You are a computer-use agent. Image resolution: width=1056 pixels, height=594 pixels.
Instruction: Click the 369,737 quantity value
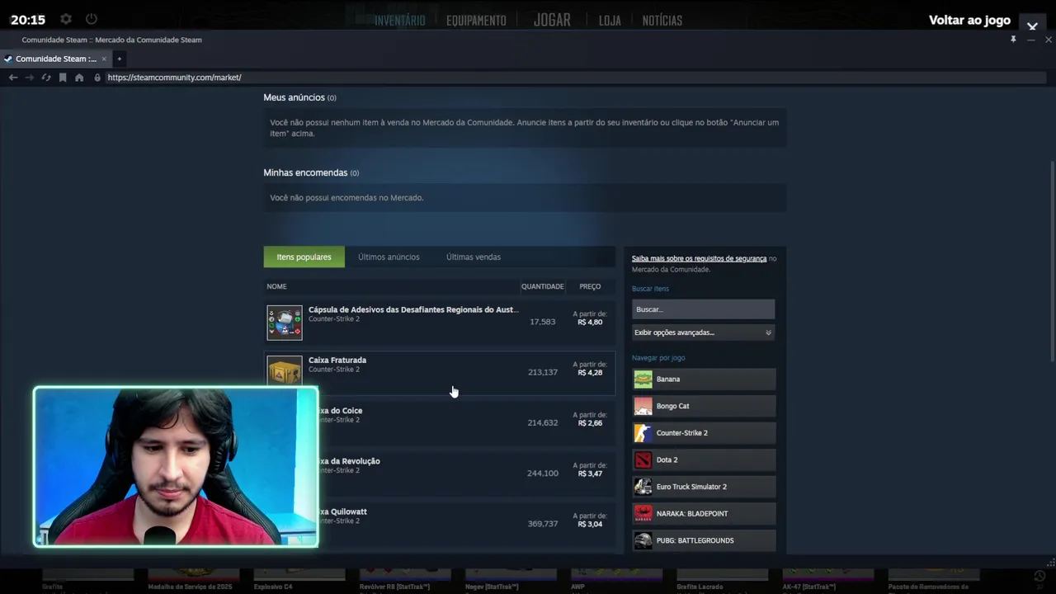point(543,524)
